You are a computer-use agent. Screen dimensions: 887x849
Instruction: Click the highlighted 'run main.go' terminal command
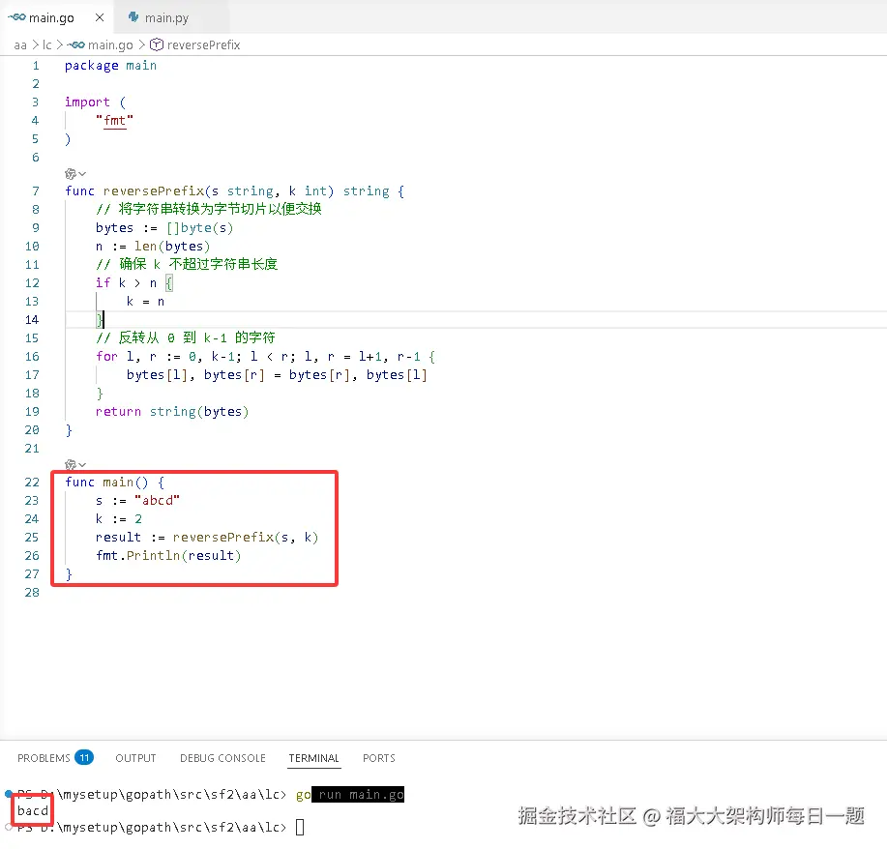358,795
